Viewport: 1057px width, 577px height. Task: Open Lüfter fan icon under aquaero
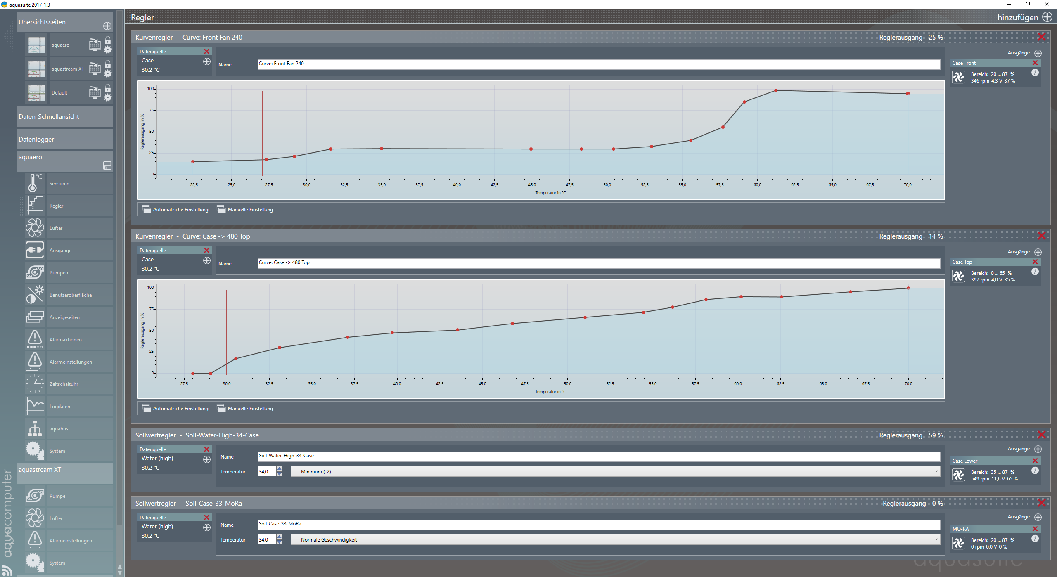(35, 228)
